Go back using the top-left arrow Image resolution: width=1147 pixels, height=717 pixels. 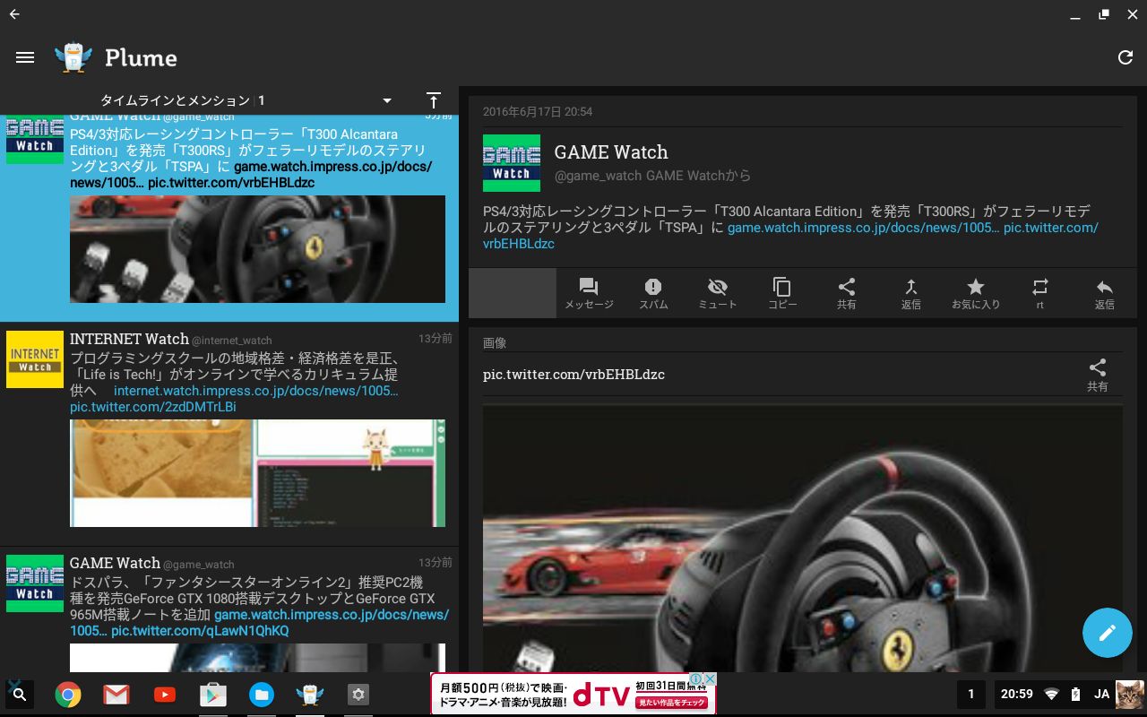coord(14,14)
